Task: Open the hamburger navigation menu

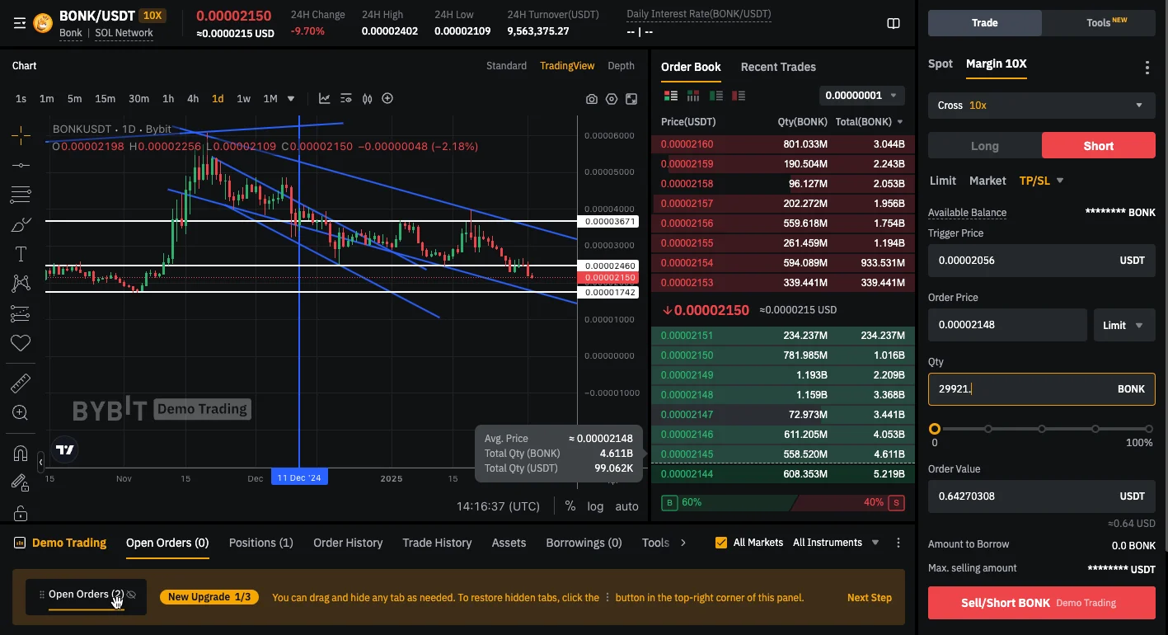Action: [20, 24]
